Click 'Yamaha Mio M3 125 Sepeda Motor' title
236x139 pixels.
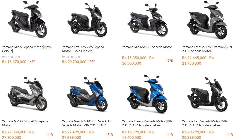[147, 47]
